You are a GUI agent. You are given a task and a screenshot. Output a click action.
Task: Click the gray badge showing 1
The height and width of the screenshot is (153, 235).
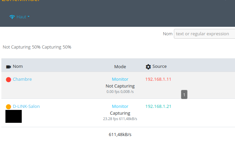pyautogui.click(x=184, y=95)
